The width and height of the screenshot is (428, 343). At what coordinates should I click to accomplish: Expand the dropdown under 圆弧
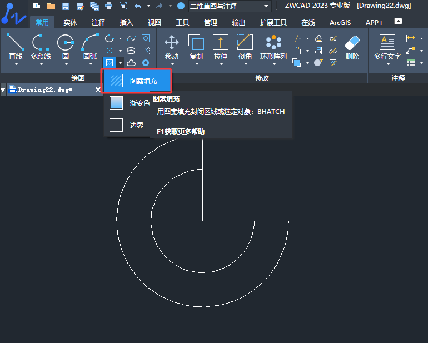pos(91,64)
